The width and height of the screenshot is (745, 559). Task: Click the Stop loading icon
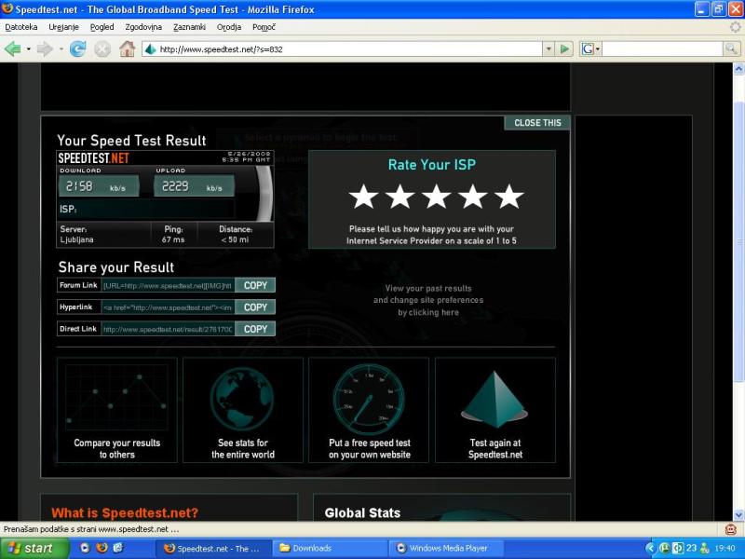pyautogui.click(x=102, y=48)
